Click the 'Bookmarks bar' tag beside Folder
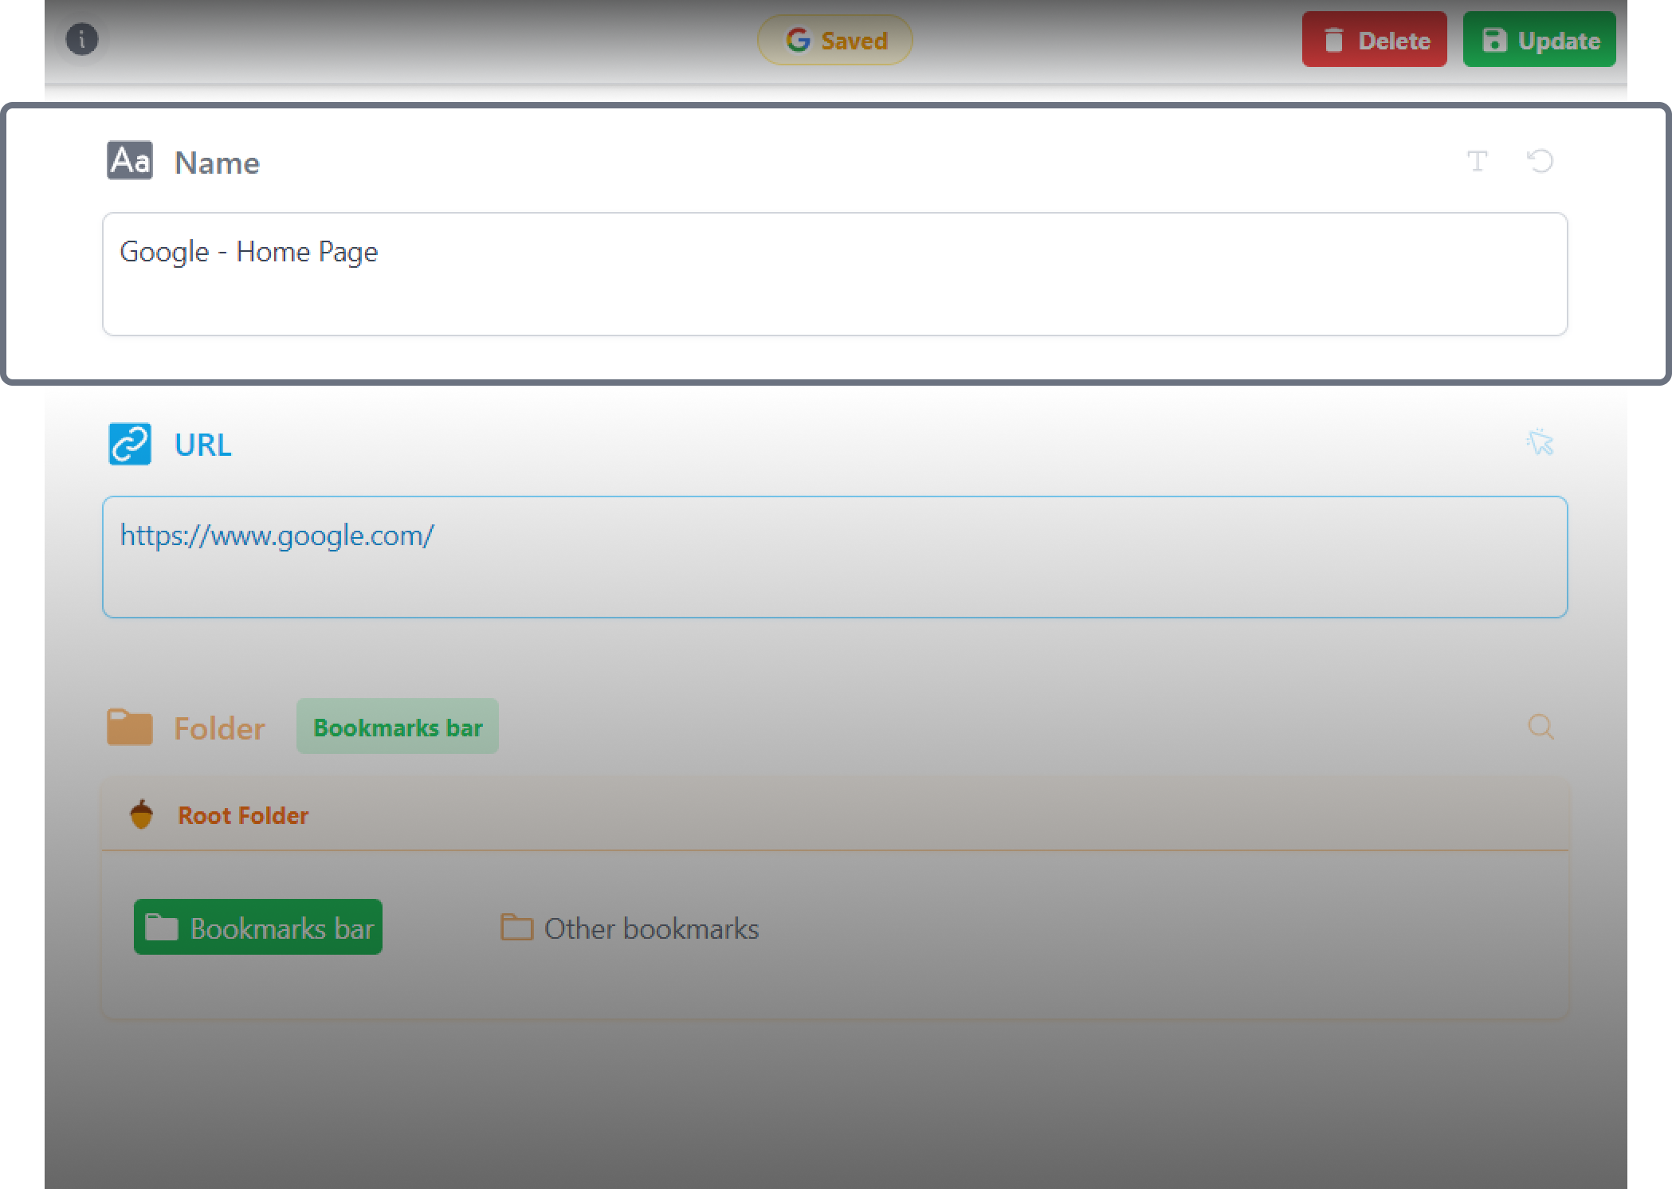Screen dimensions: 1672x1189 398,727
